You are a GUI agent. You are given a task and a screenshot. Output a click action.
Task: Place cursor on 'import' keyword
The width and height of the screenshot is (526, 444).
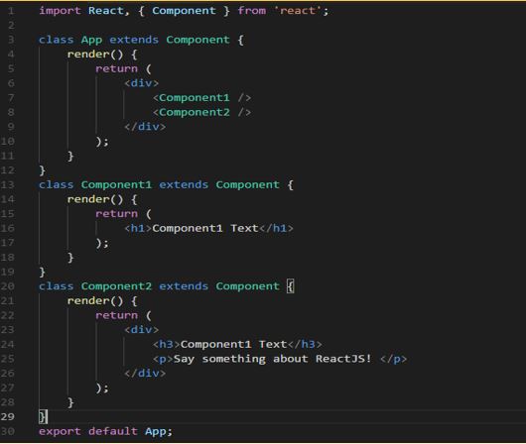coord(60,11)
